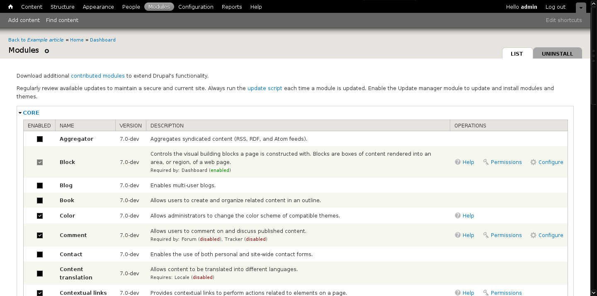597x296 pixels.
Task: Click the home icon in admin toolbar
Action: pos(11,7)
